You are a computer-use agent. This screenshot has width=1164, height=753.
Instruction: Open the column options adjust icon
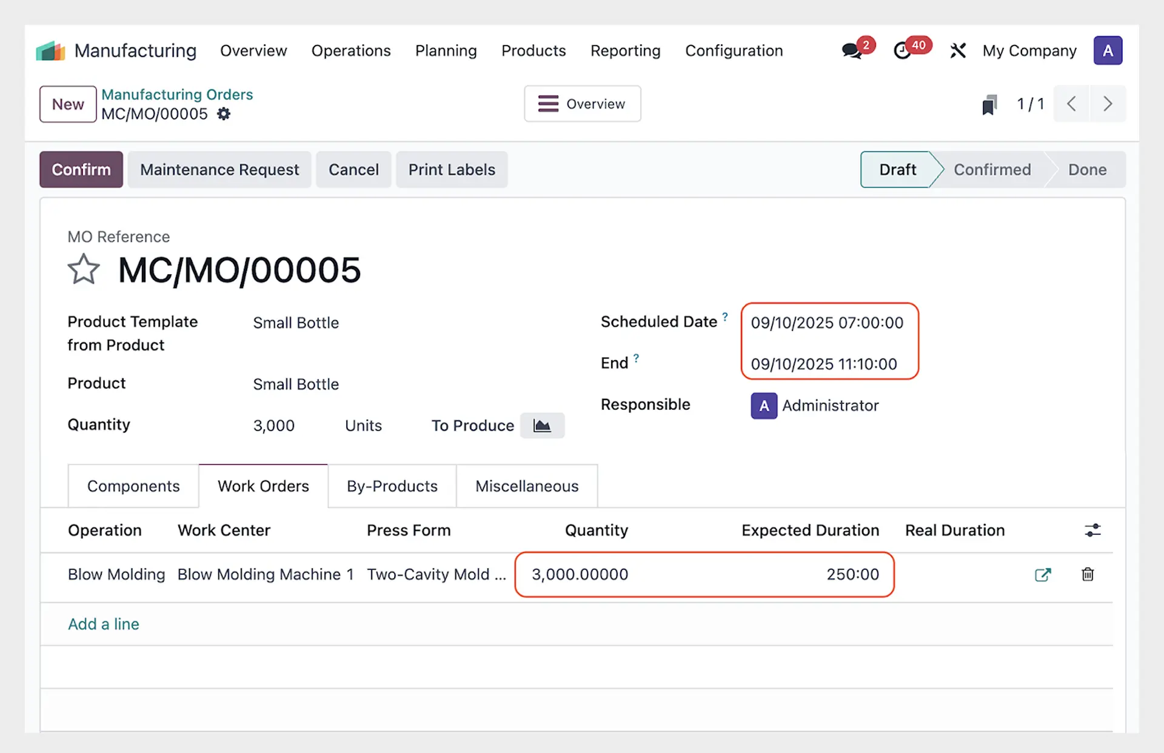coord(1092,530)
